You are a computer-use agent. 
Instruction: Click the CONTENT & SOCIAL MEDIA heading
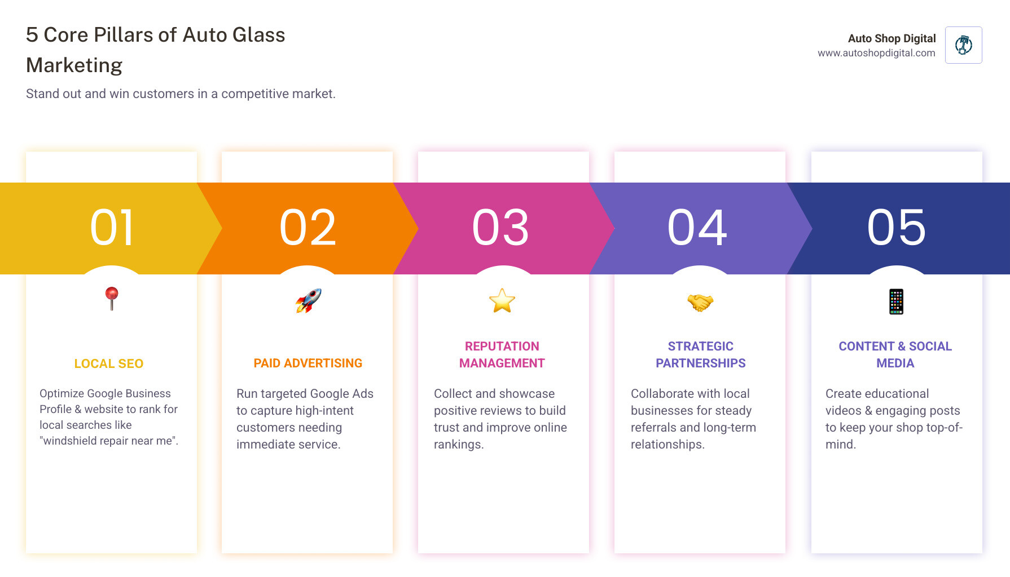click(x=895, y=355)
